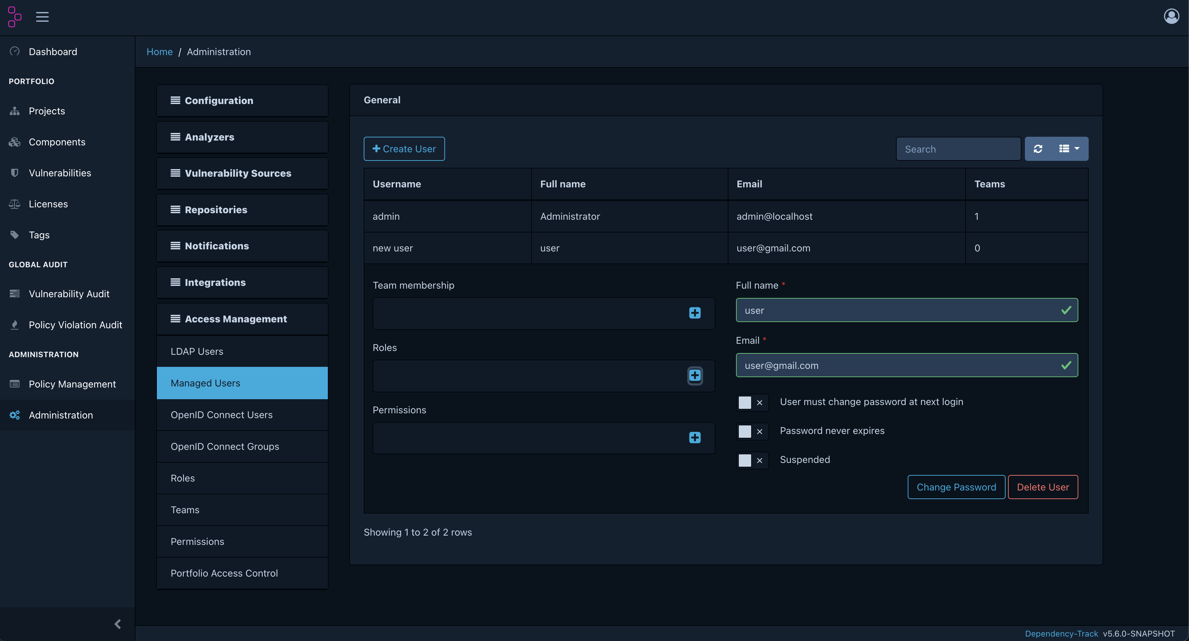Click the Home breadcrumb link
1189x641 pixels.
[x=159, y=52]
